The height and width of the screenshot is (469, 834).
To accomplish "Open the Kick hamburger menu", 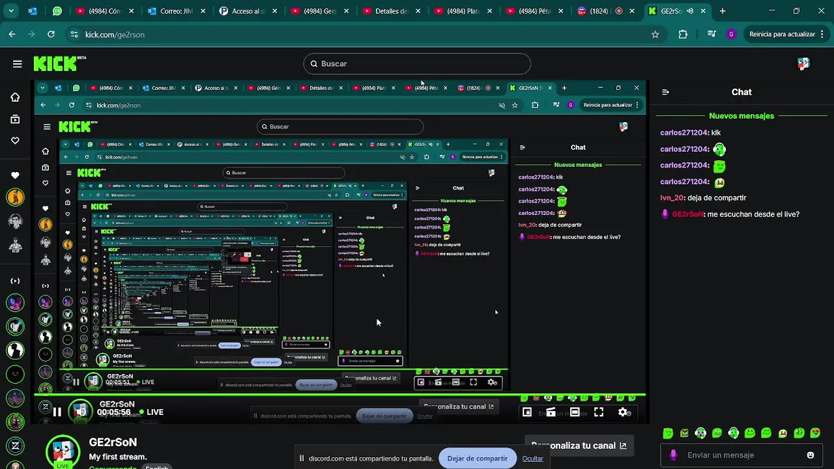I will (17, 64).
